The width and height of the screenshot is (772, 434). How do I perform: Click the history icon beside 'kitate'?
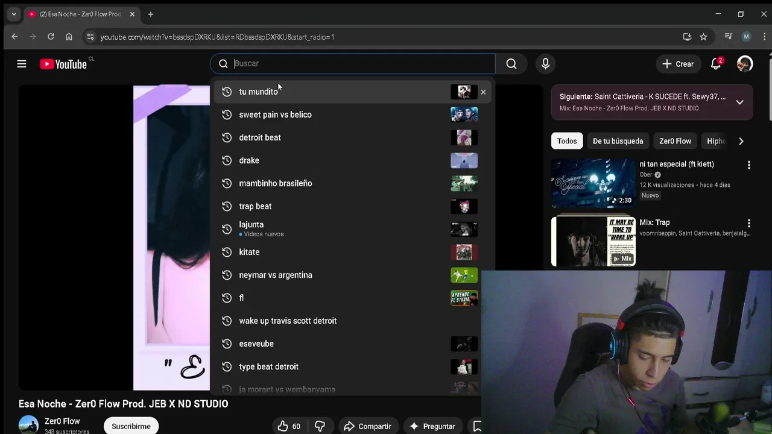(x=227, y=252)
